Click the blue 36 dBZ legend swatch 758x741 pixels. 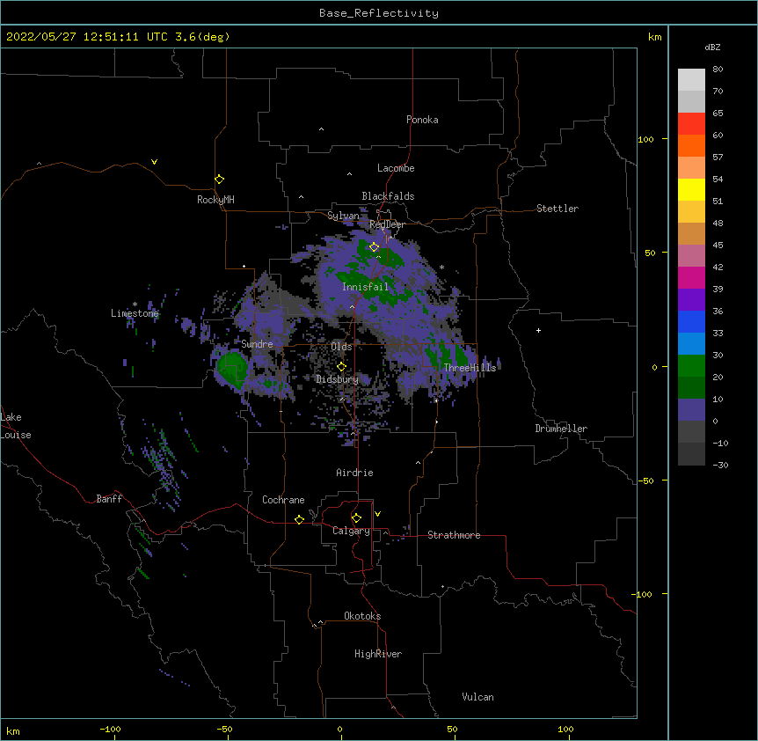[x=691, y=321]
